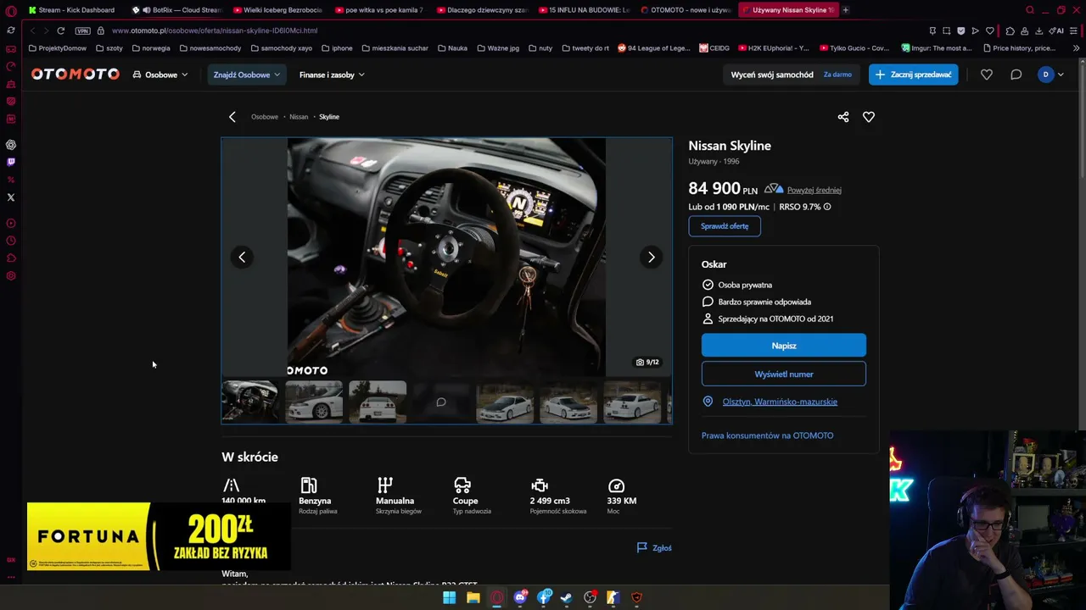The image size is (1086, 610).
Task: Go to the OTOMOTO homepage logo
Action: coord(76,75)
